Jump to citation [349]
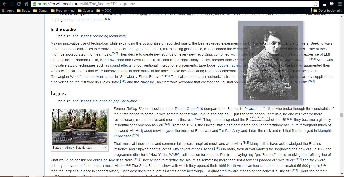 217,148
